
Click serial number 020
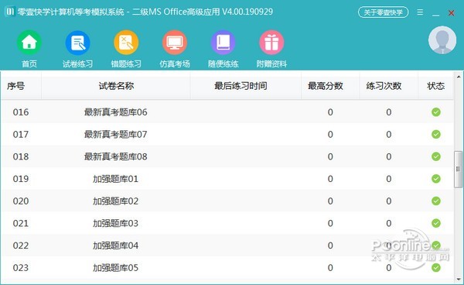coord(21,201)
